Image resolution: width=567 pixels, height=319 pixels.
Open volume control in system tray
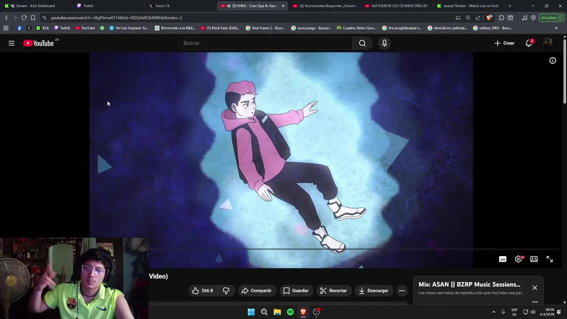coord(533,312)
